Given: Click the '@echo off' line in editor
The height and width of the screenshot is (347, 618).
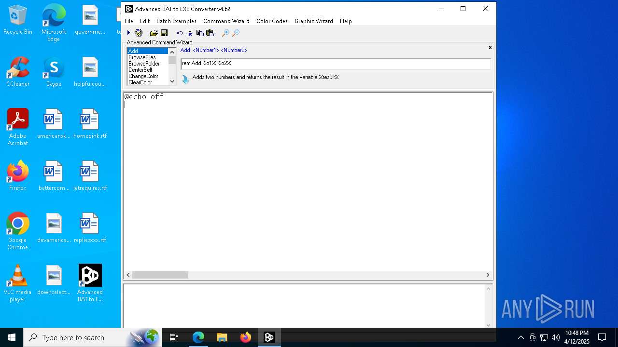Looking at the screenshot, I should [x=144, y=97].
